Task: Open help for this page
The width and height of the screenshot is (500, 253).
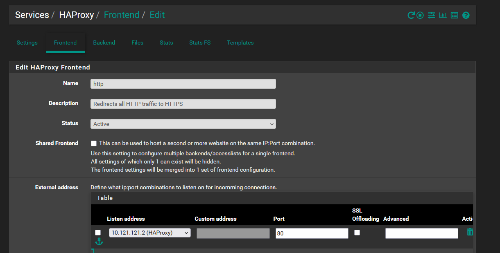Action: click(x=466, y=15)
